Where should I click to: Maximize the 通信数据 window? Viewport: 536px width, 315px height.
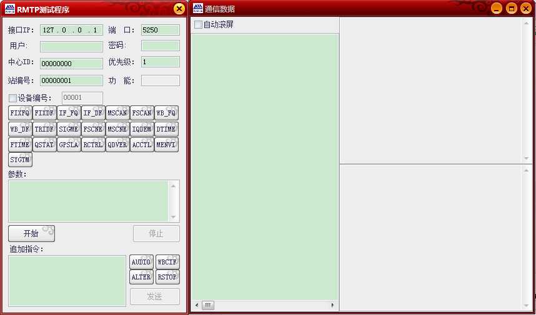(512, 9)
